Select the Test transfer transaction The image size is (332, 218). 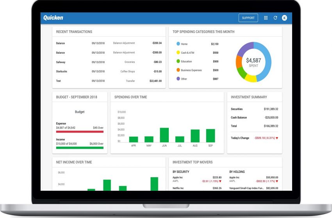pyautogui.click(x=109, y=81)
